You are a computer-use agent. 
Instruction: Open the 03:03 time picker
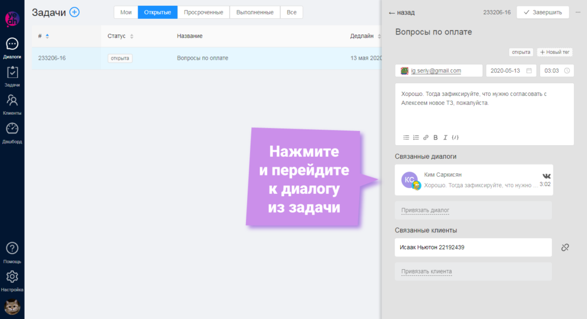(556, 71)
